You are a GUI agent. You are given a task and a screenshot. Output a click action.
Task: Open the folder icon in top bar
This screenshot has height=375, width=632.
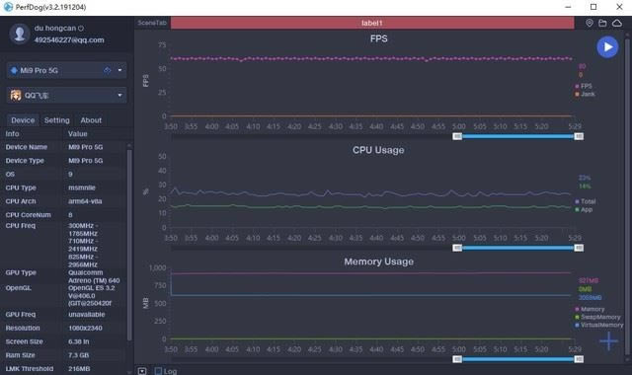pos(602,23)
